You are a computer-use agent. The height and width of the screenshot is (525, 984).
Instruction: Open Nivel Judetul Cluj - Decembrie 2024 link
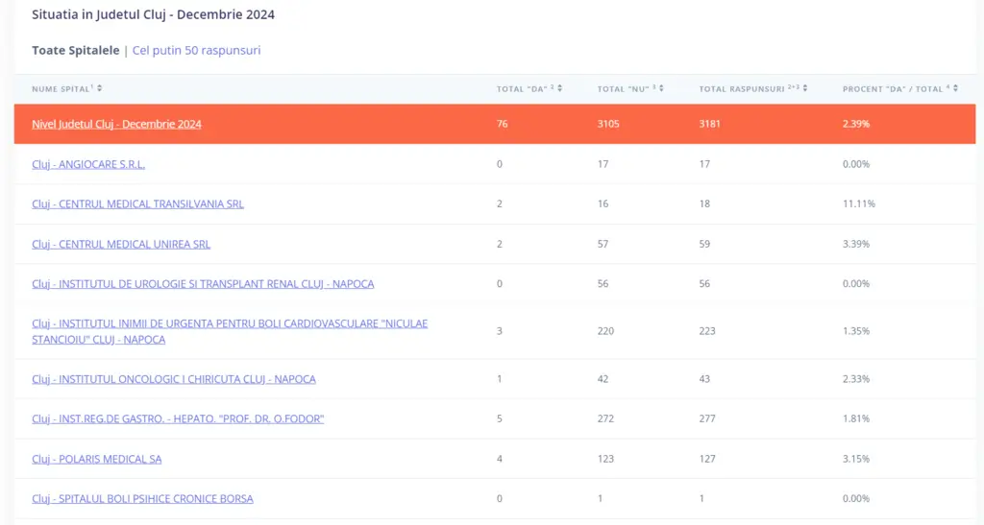(x=116, y=124)
